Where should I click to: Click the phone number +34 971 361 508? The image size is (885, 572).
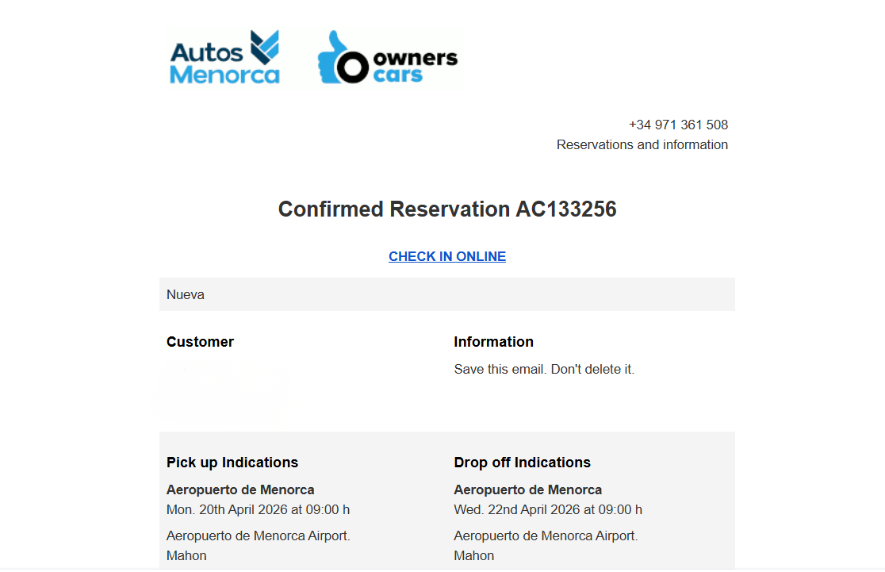click(678, 125)
